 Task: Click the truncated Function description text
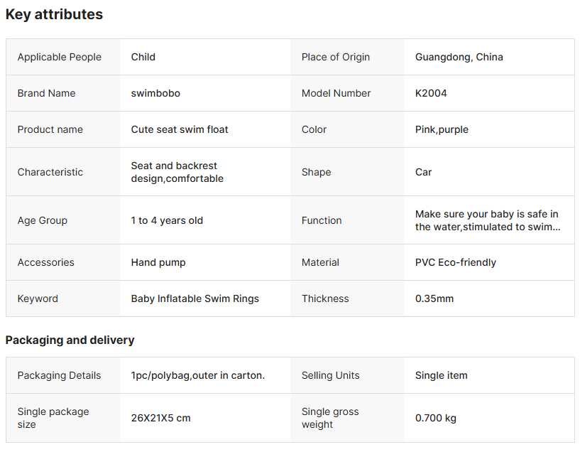tap(488, 220)
